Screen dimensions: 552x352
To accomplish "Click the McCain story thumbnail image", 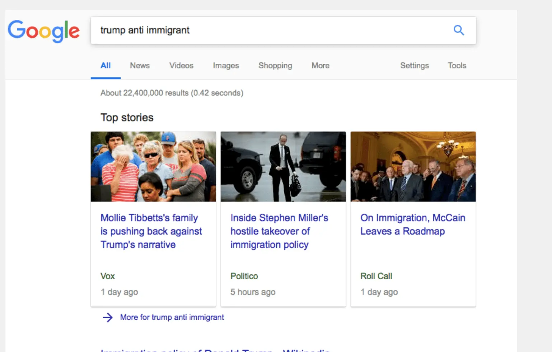I will (x=413, y=167).
